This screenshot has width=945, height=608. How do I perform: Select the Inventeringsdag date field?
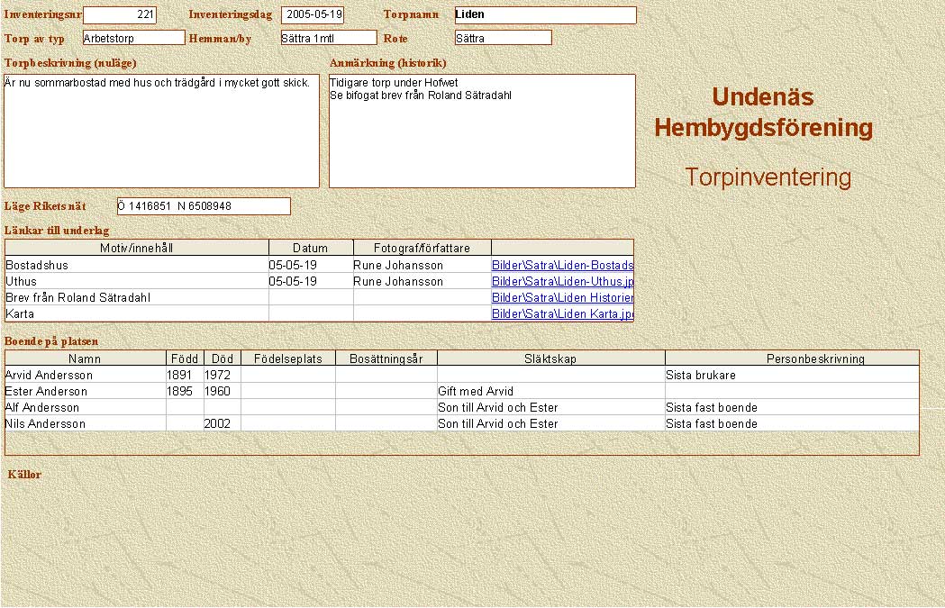click(313, 15)
